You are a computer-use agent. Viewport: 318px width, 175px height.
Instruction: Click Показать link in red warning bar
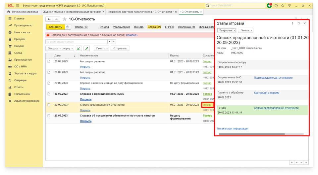132,35
